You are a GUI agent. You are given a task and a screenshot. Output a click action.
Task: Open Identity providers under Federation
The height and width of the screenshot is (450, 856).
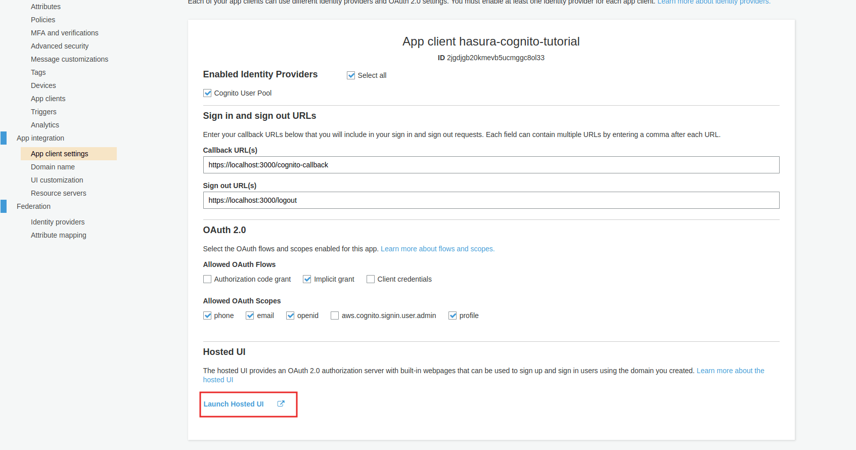tap(58, 222)
